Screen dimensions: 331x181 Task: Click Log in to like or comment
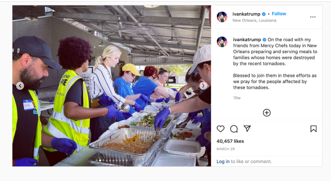coord(223,161)
